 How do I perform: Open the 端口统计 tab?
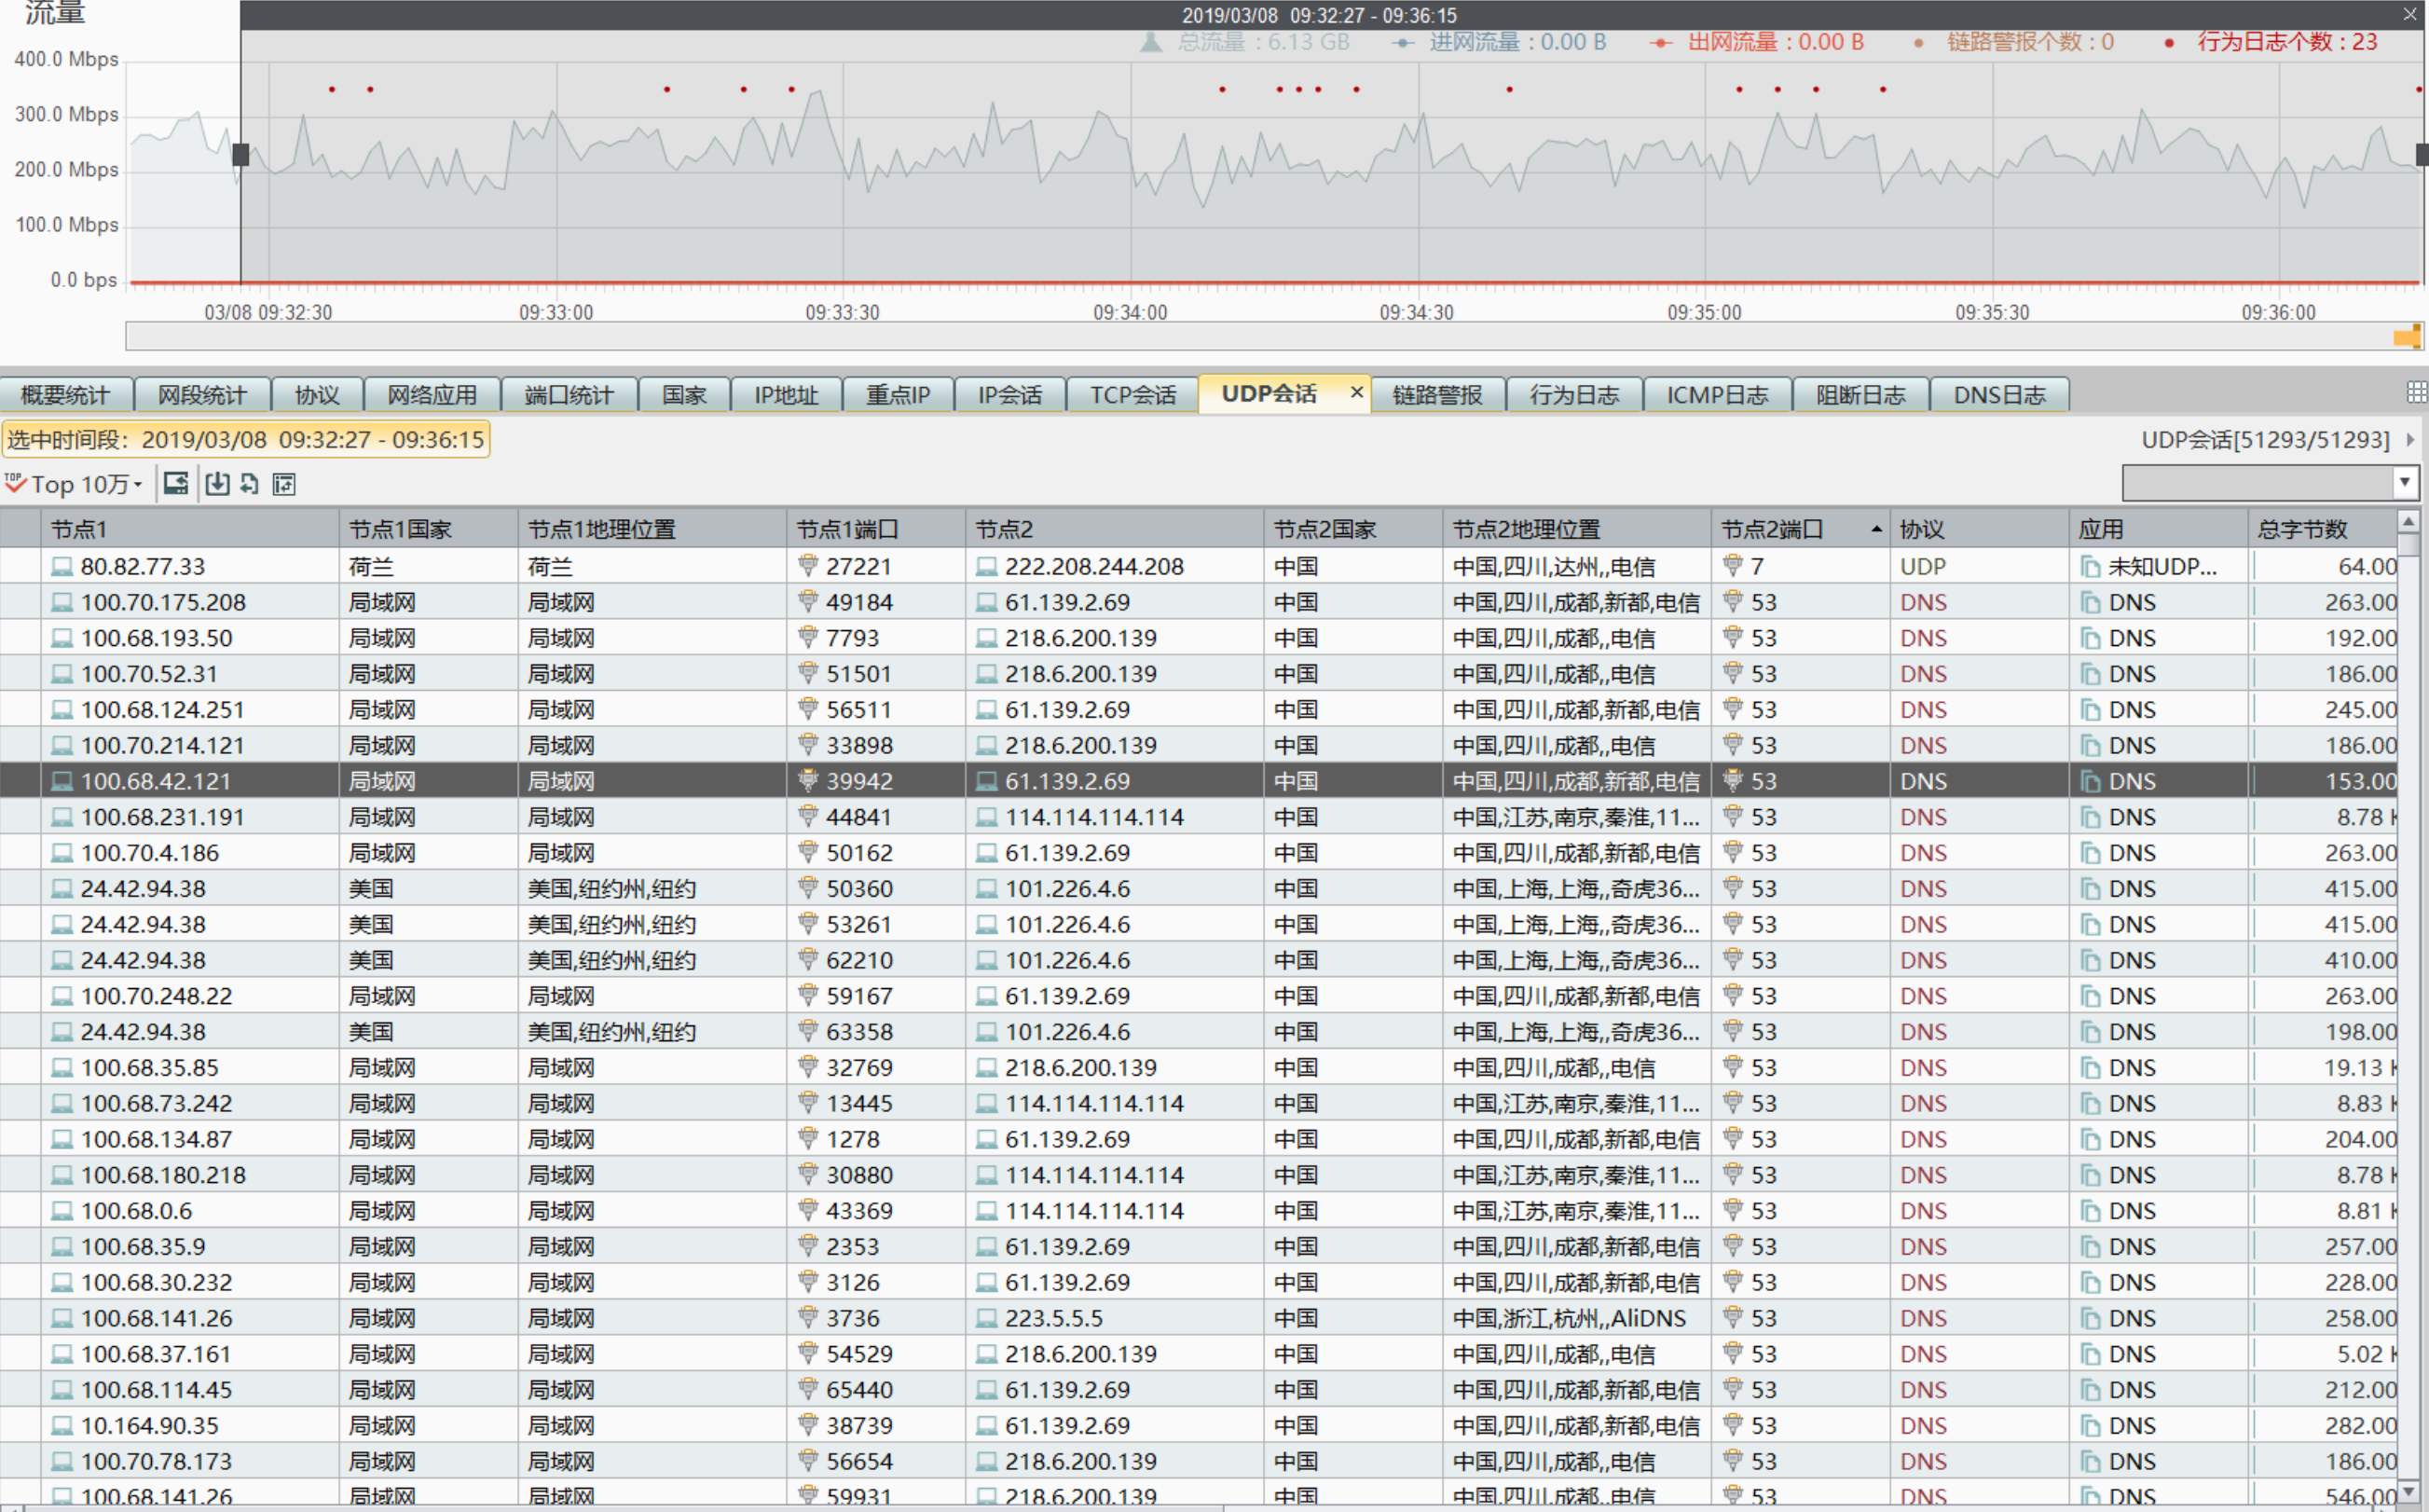[x=569, y=395]
